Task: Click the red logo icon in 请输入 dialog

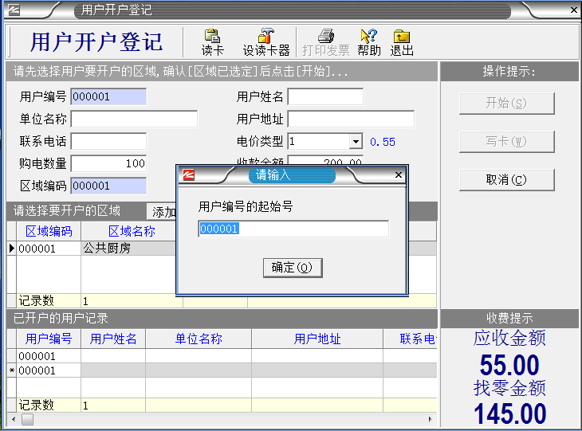Action: 188,175
